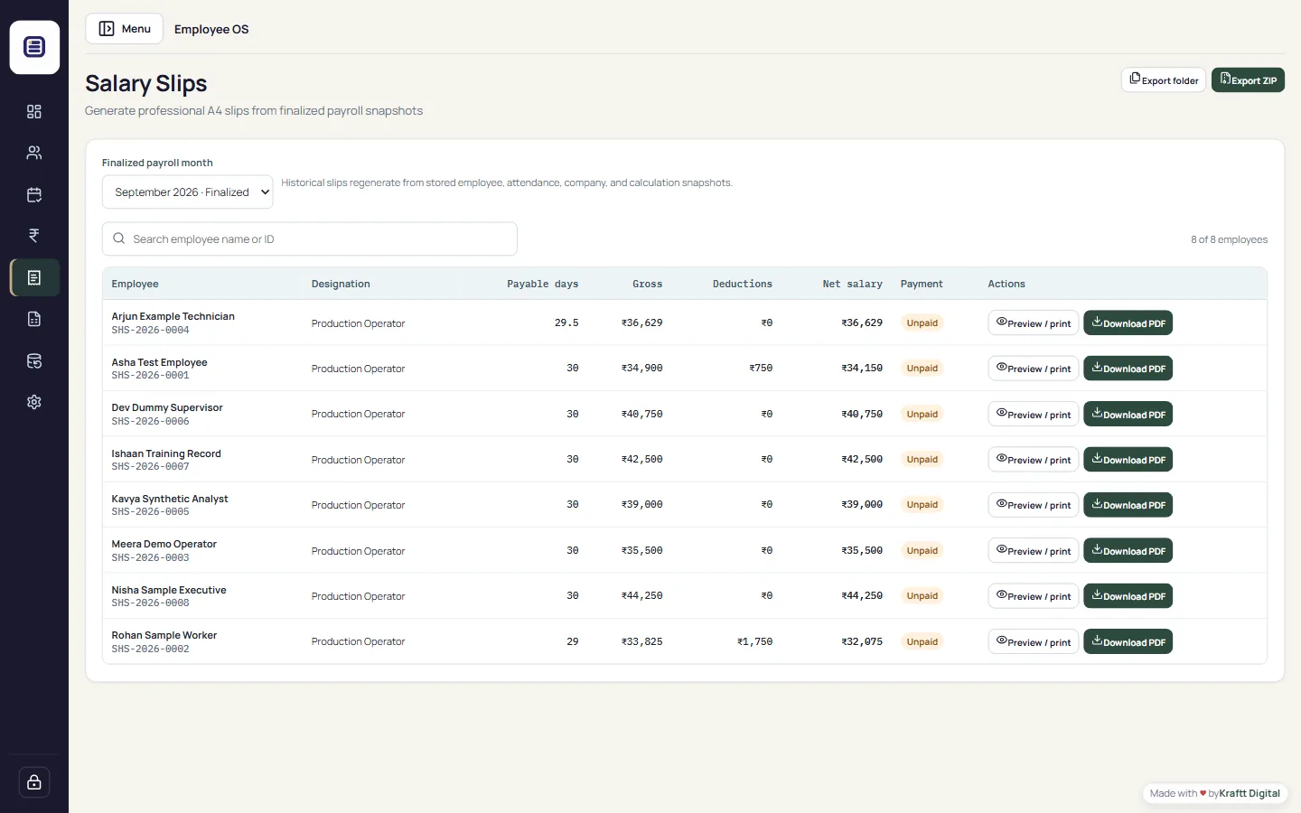
Task: Click the Net salary column header
Action: point(852,284)
